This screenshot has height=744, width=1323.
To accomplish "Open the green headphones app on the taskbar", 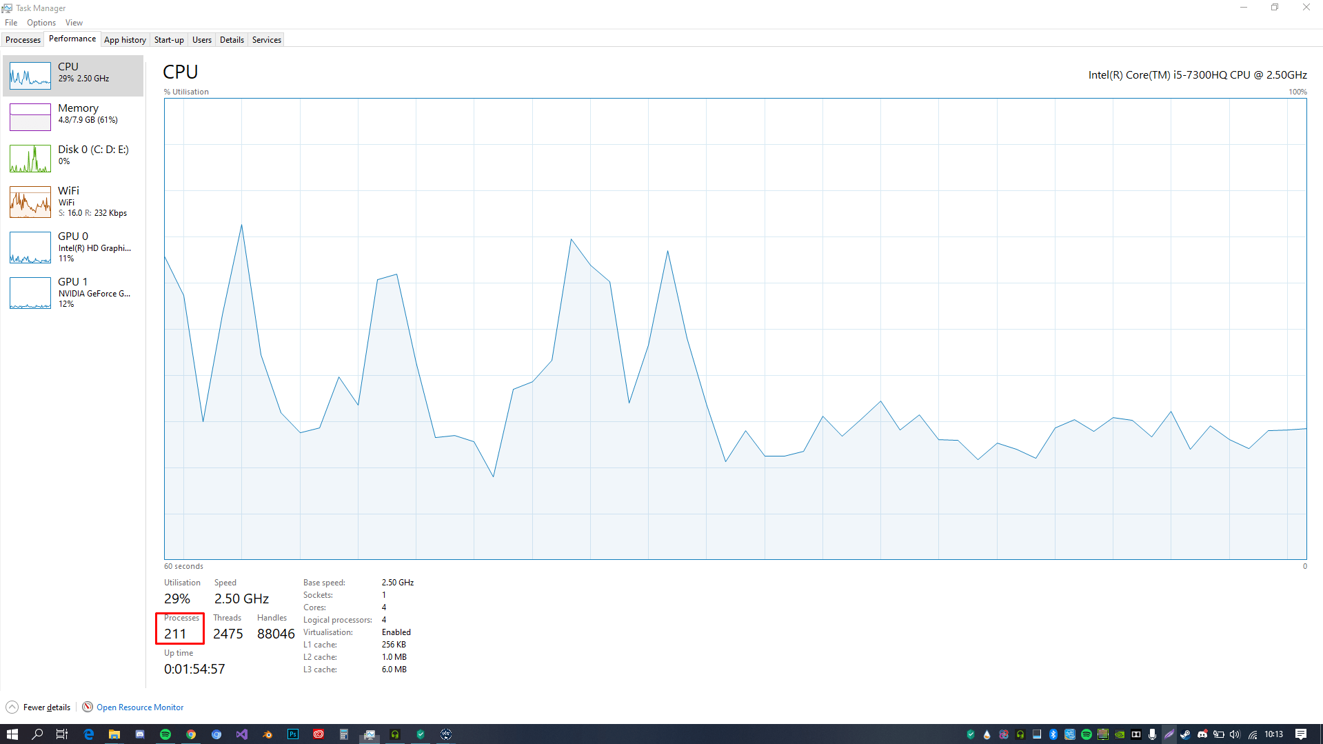I will point(395,734).
